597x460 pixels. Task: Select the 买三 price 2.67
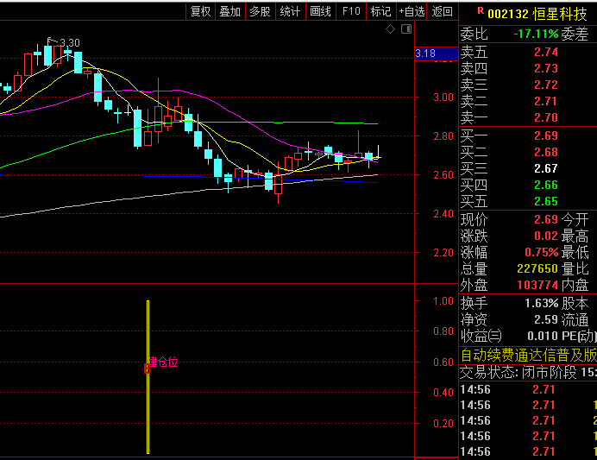tap(545, 168)
